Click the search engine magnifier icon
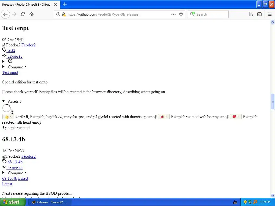 pyautogui.click(x=192, y=14)
